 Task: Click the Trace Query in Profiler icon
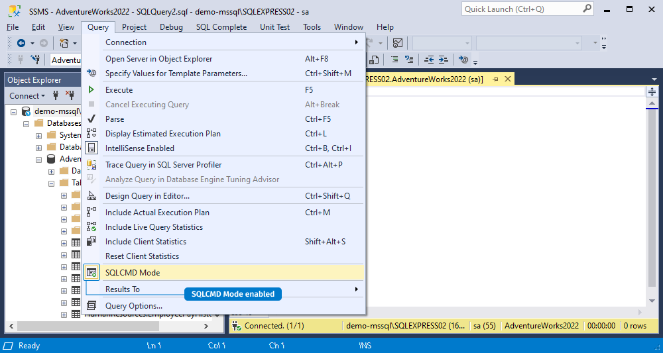91,165
